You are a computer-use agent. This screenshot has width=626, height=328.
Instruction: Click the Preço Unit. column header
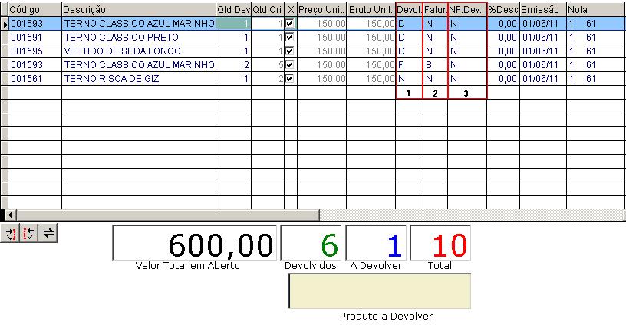click(321, 9)
